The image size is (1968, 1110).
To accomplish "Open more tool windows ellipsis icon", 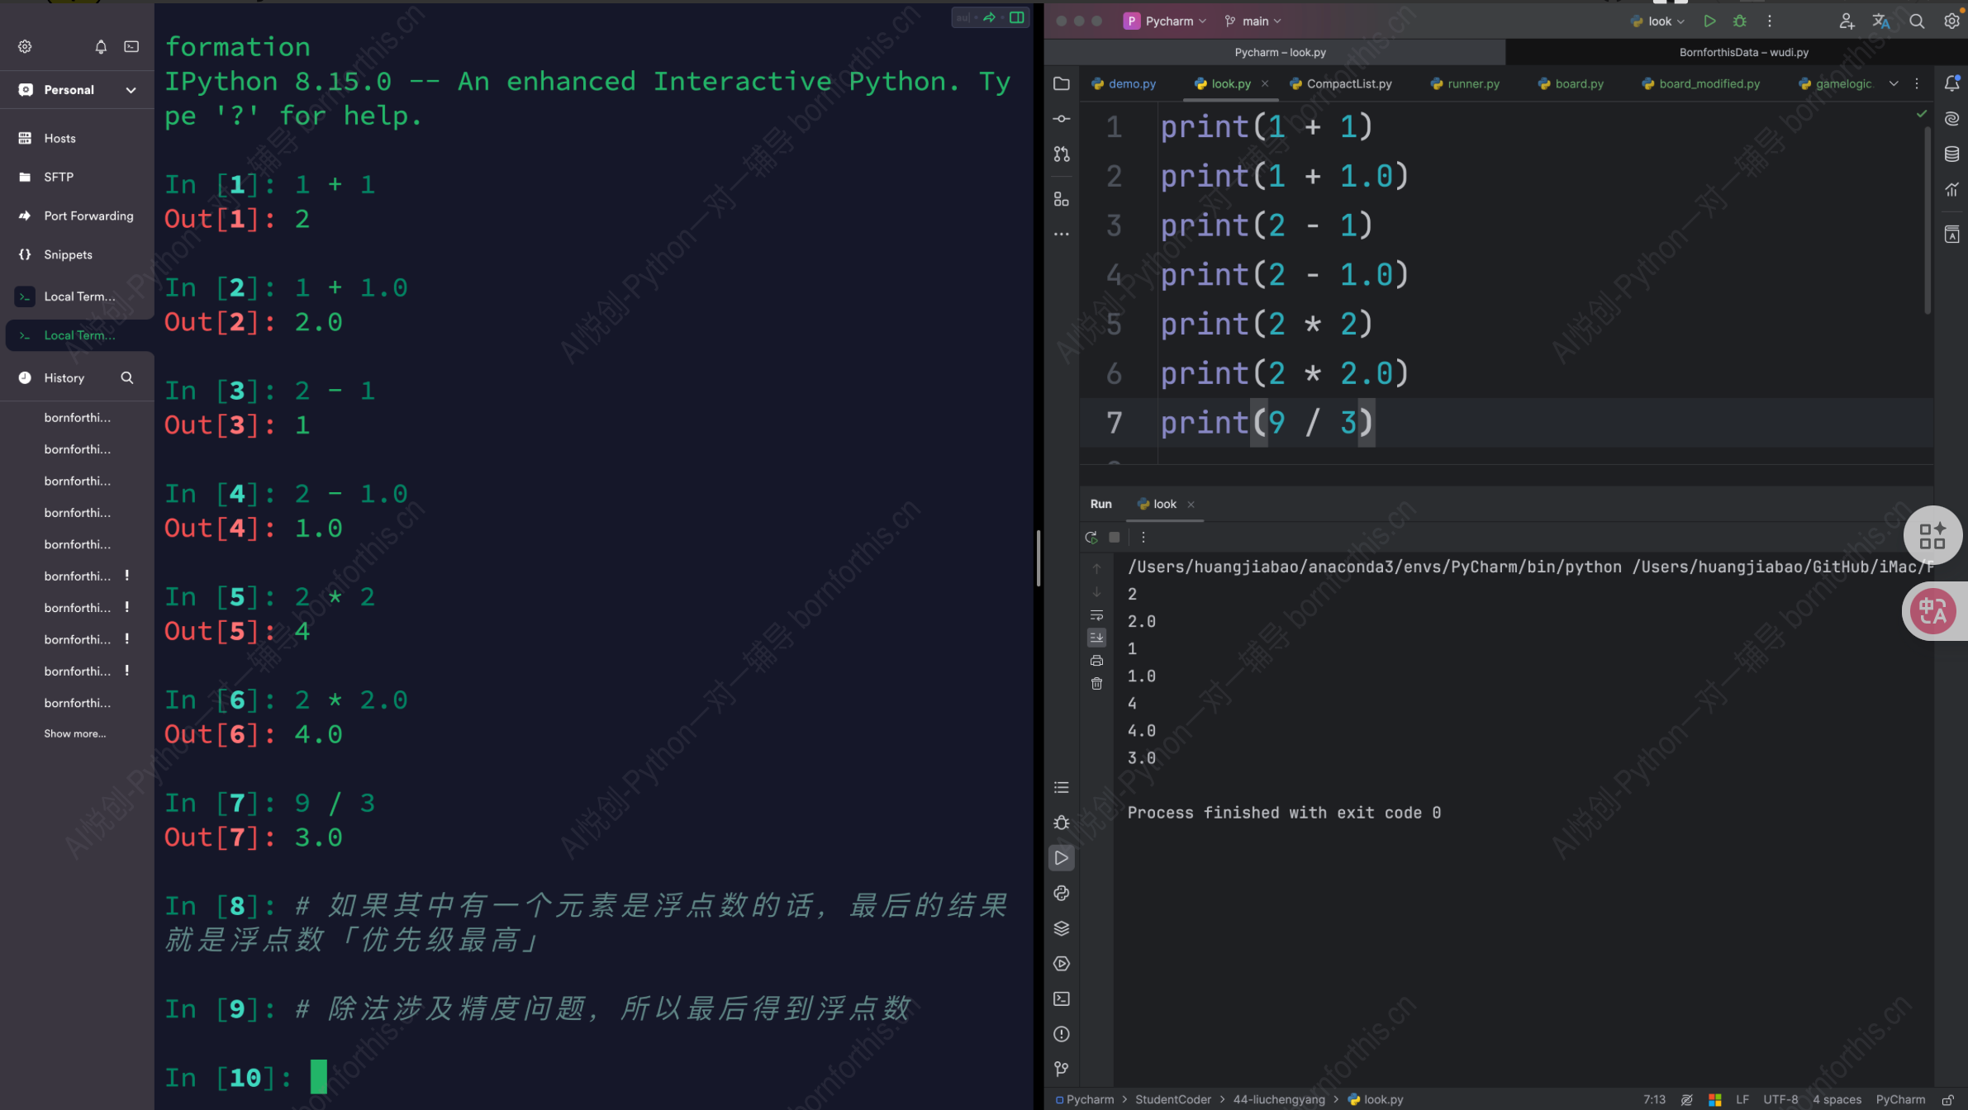I will (1062, 235).
